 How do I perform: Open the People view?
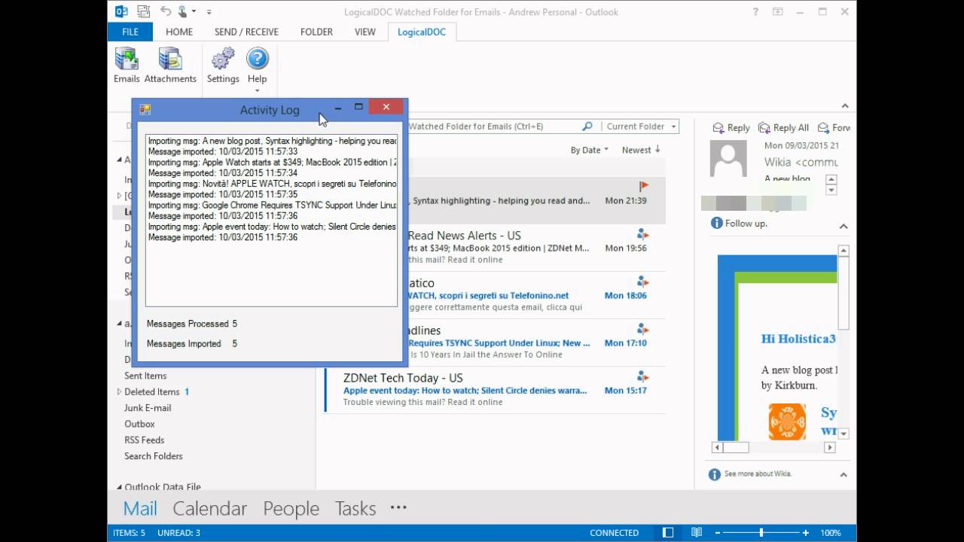(x=291, y=509)
